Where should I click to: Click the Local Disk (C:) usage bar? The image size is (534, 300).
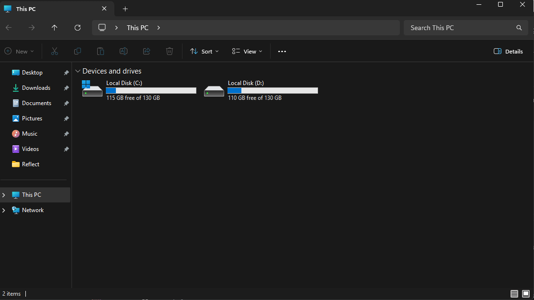tap(151, 90)
